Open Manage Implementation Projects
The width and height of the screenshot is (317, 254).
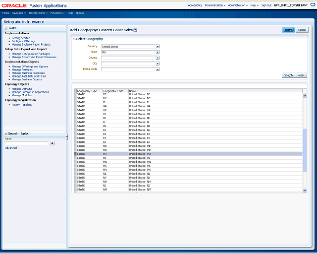(x=31, y=44)
